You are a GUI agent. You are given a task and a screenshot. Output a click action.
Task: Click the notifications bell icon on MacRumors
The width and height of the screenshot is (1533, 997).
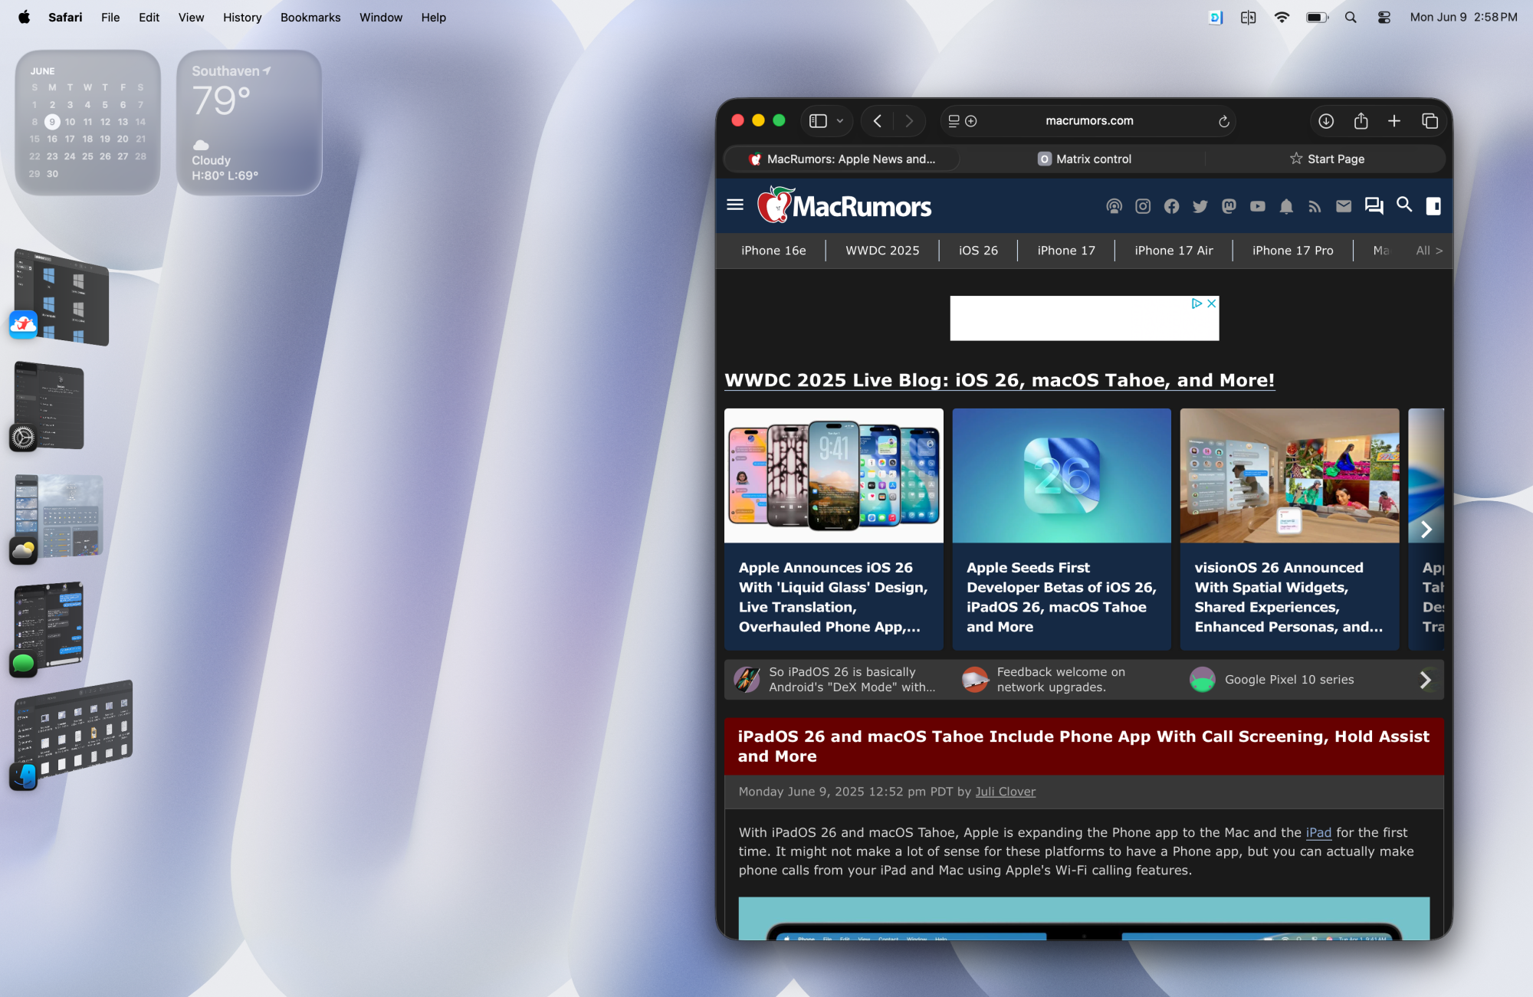click(1286, 206)
